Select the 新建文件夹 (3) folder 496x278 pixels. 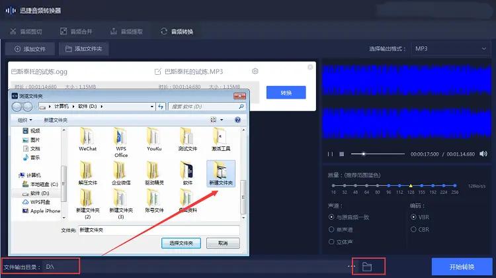(x=121, y=205)
